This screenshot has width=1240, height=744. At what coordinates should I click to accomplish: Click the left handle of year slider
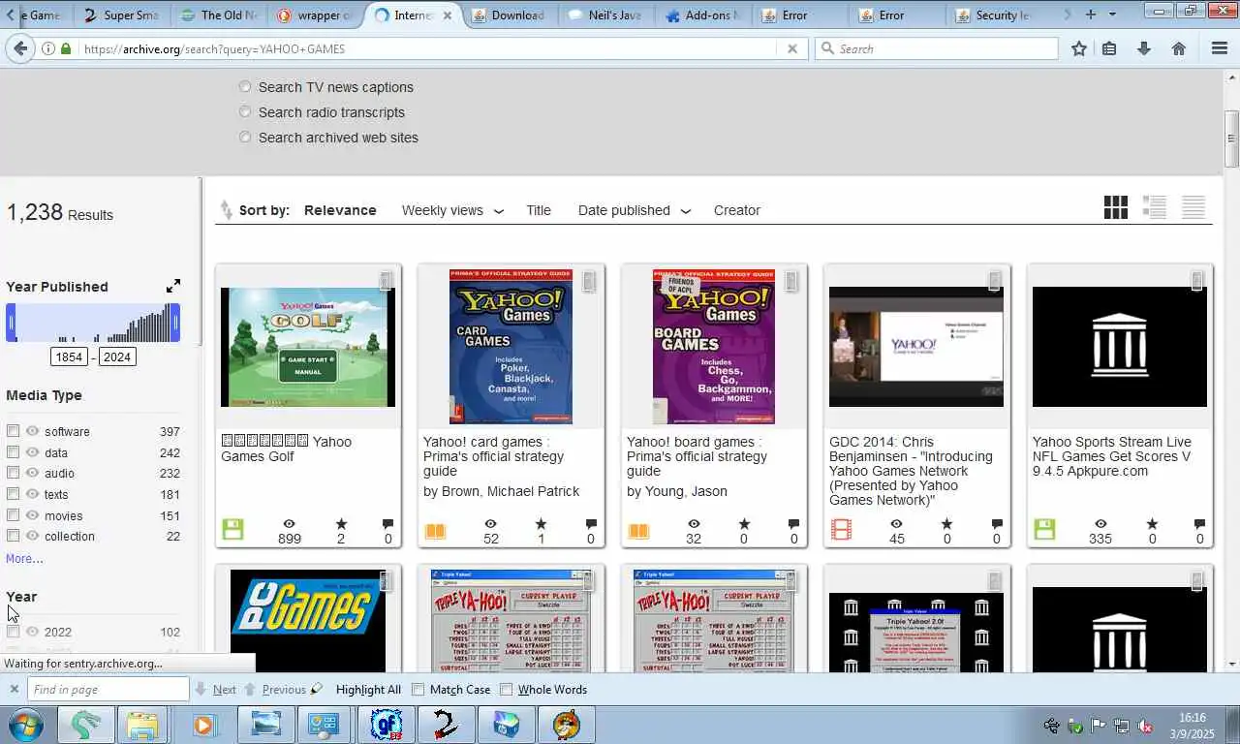12,323
